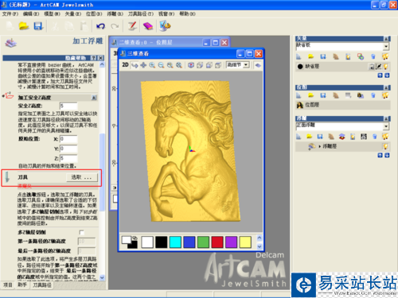The width and height of the screenshot is (398, 298).
Task: Open the purple help book icon
Action: click(148, 26)
